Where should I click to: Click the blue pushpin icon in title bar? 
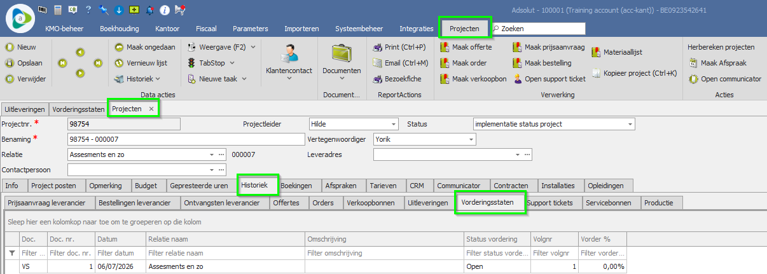[104, 10]
